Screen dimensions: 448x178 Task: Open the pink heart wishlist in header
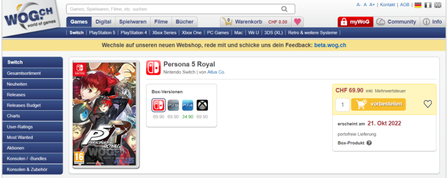pyautogui.click(x=297, y=22)
